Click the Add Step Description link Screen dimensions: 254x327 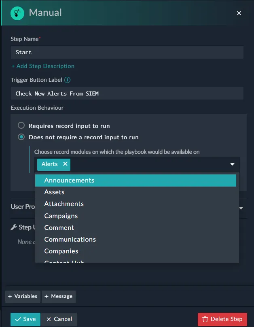point(43,66)
